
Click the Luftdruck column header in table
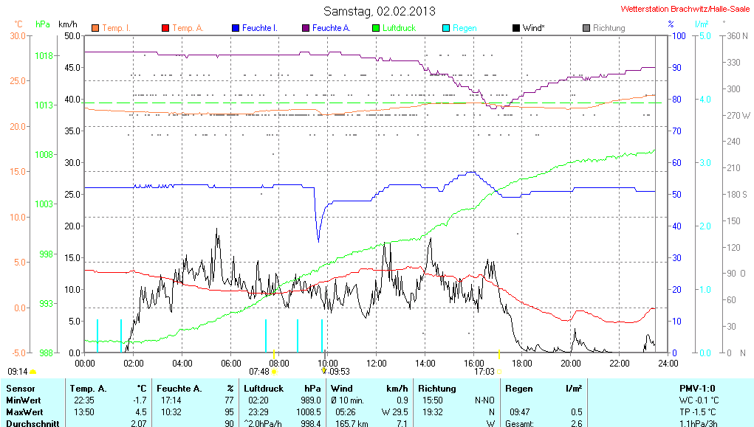click(x=264, y=388)
